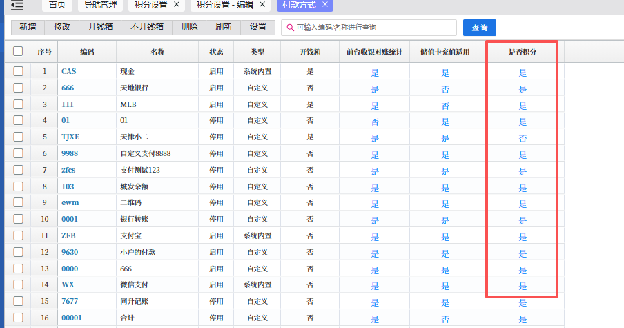The height and width of the screenshot is (328, 624).
Task: Open the 9630 code link
Action: click(70, 252)
